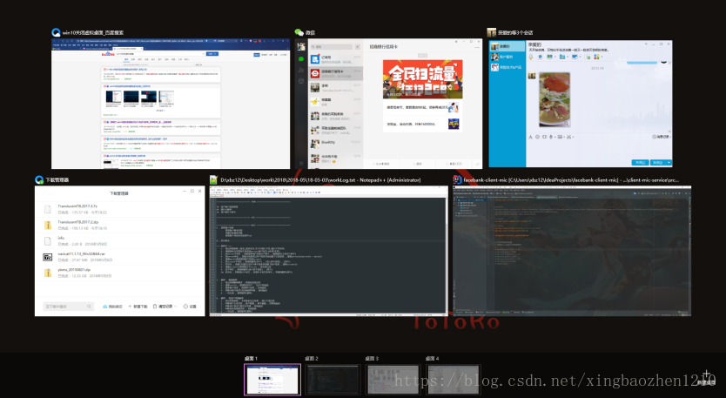Start a voice call from QQ chat toolbar

[531, 57]
